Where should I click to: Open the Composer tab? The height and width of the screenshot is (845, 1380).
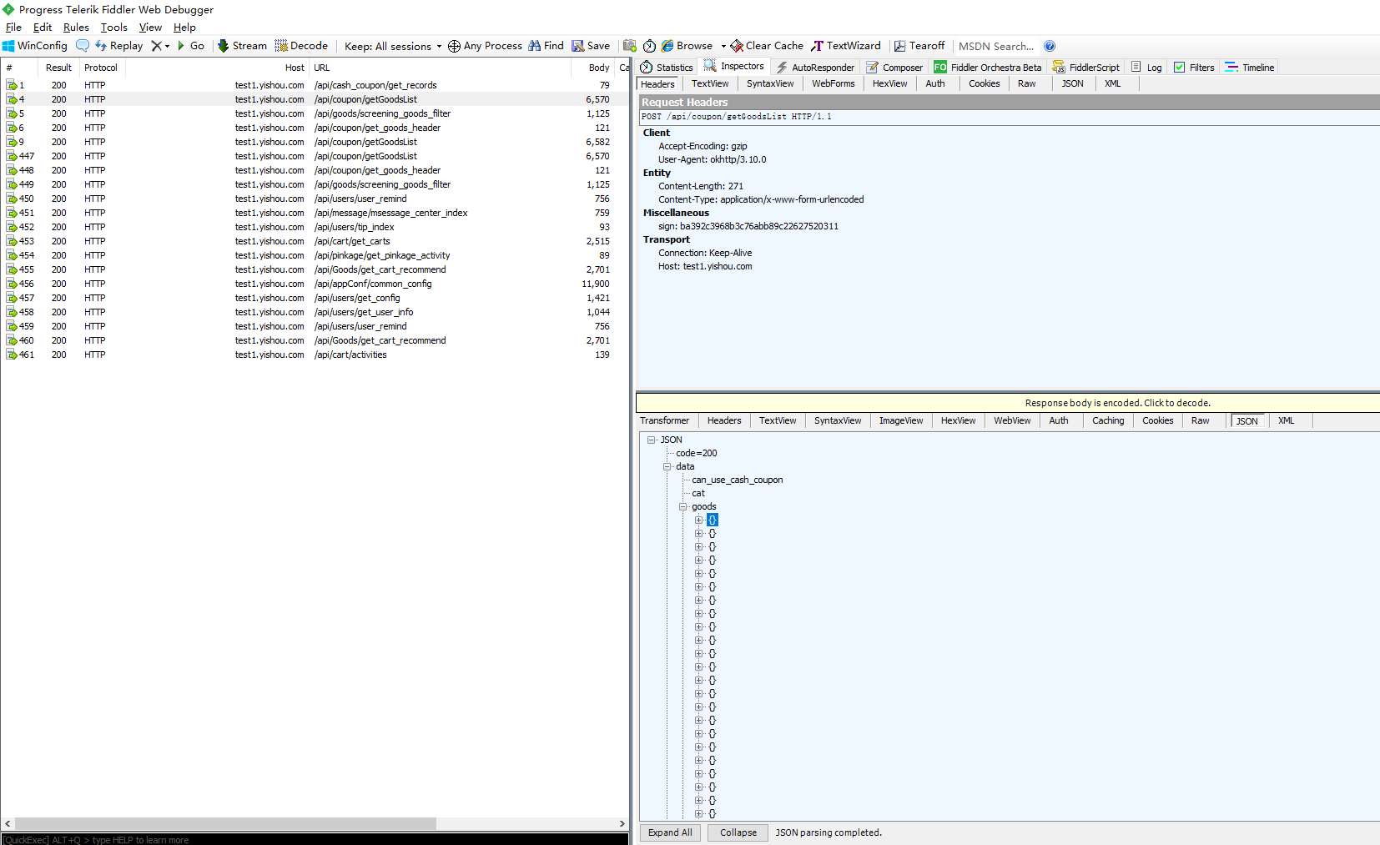[x=894, y=68]
